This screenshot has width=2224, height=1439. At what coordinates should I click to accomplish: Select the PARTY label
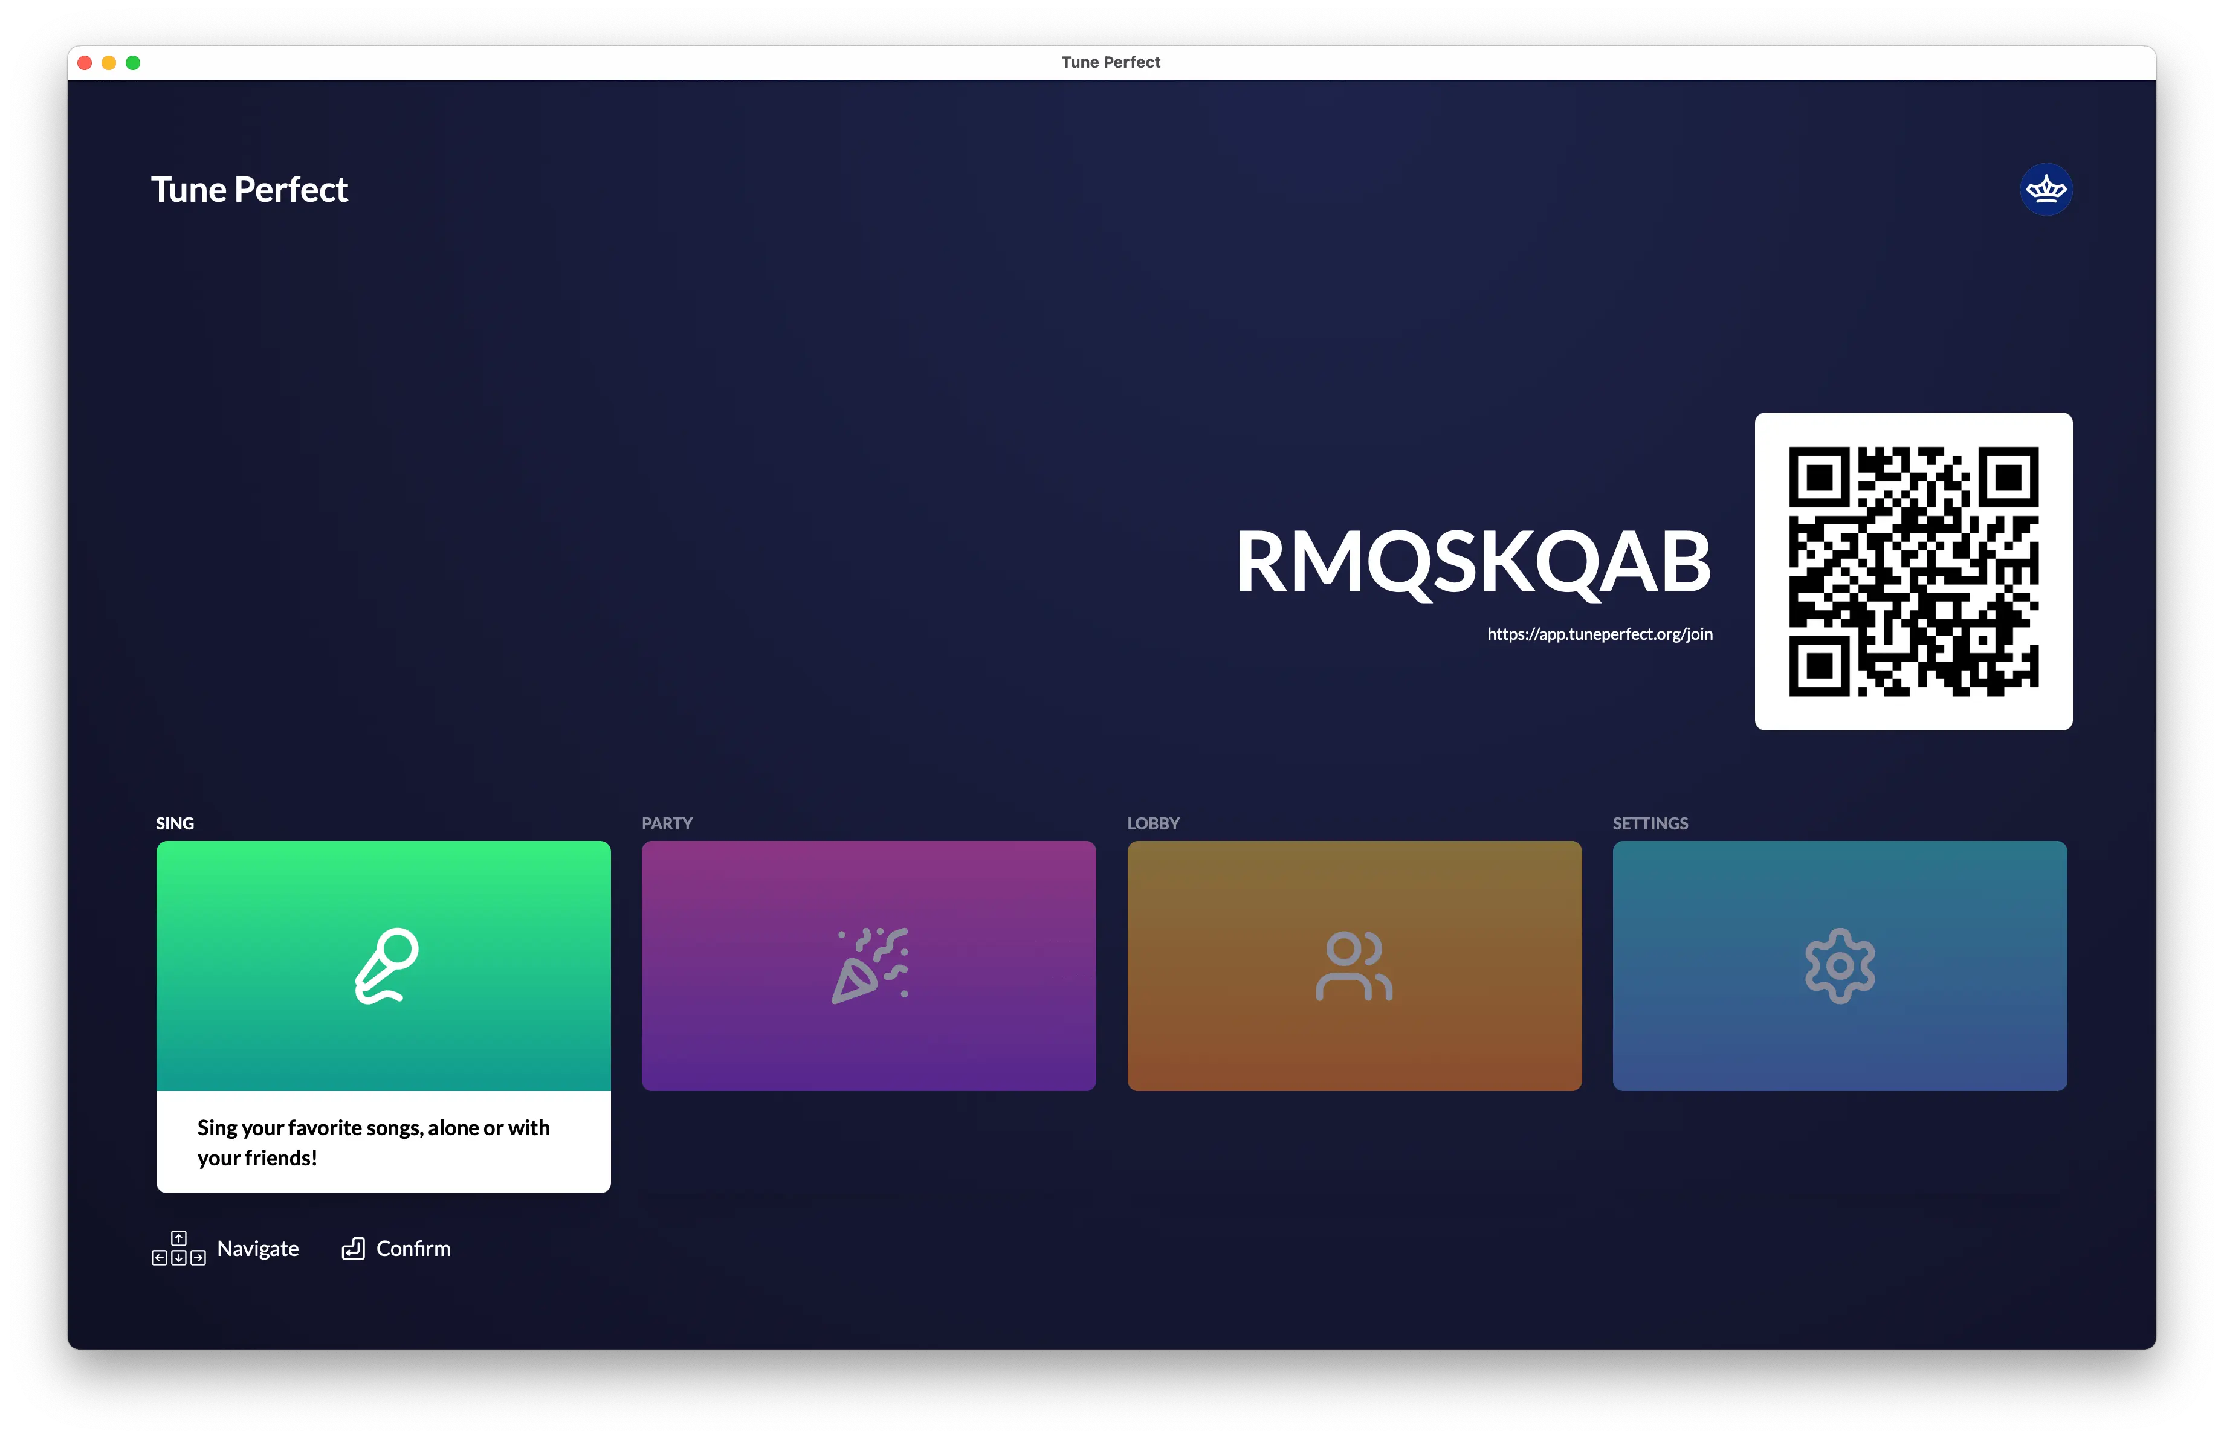(x=667, y=823)
